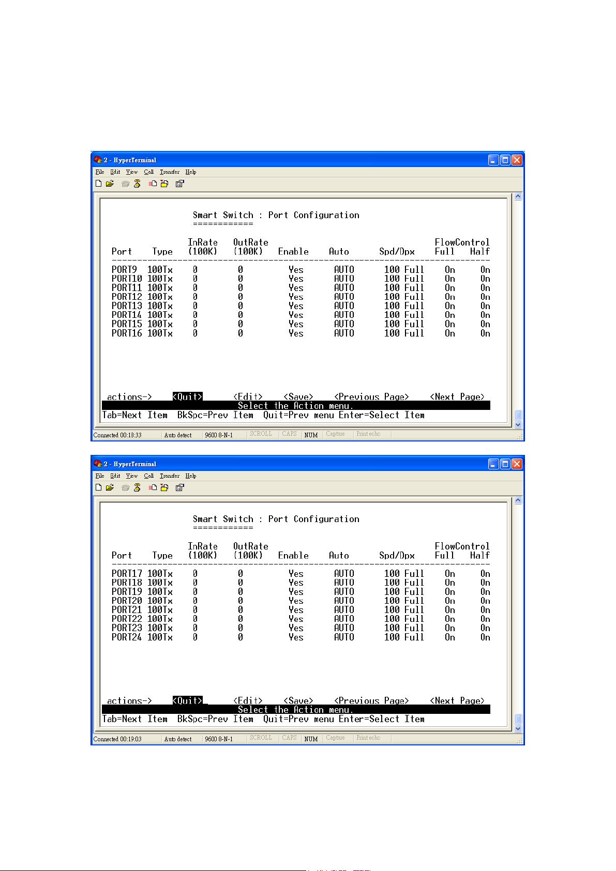Screen dimensions: 616x871
Task: Click greyed Call icon in PORT9 window
Action: point(125,184)
